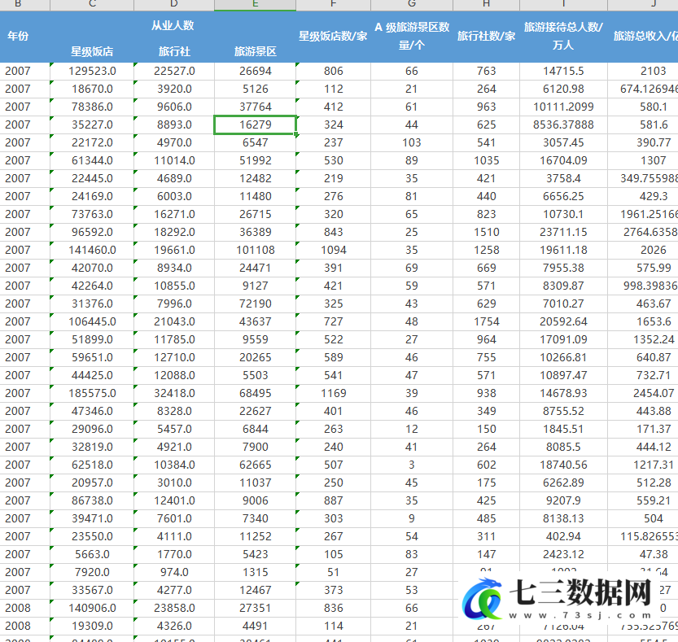The height and width of the screenshot is (642, 678).
Task: Select cell with value 1845.51
Action: (563, 430)
